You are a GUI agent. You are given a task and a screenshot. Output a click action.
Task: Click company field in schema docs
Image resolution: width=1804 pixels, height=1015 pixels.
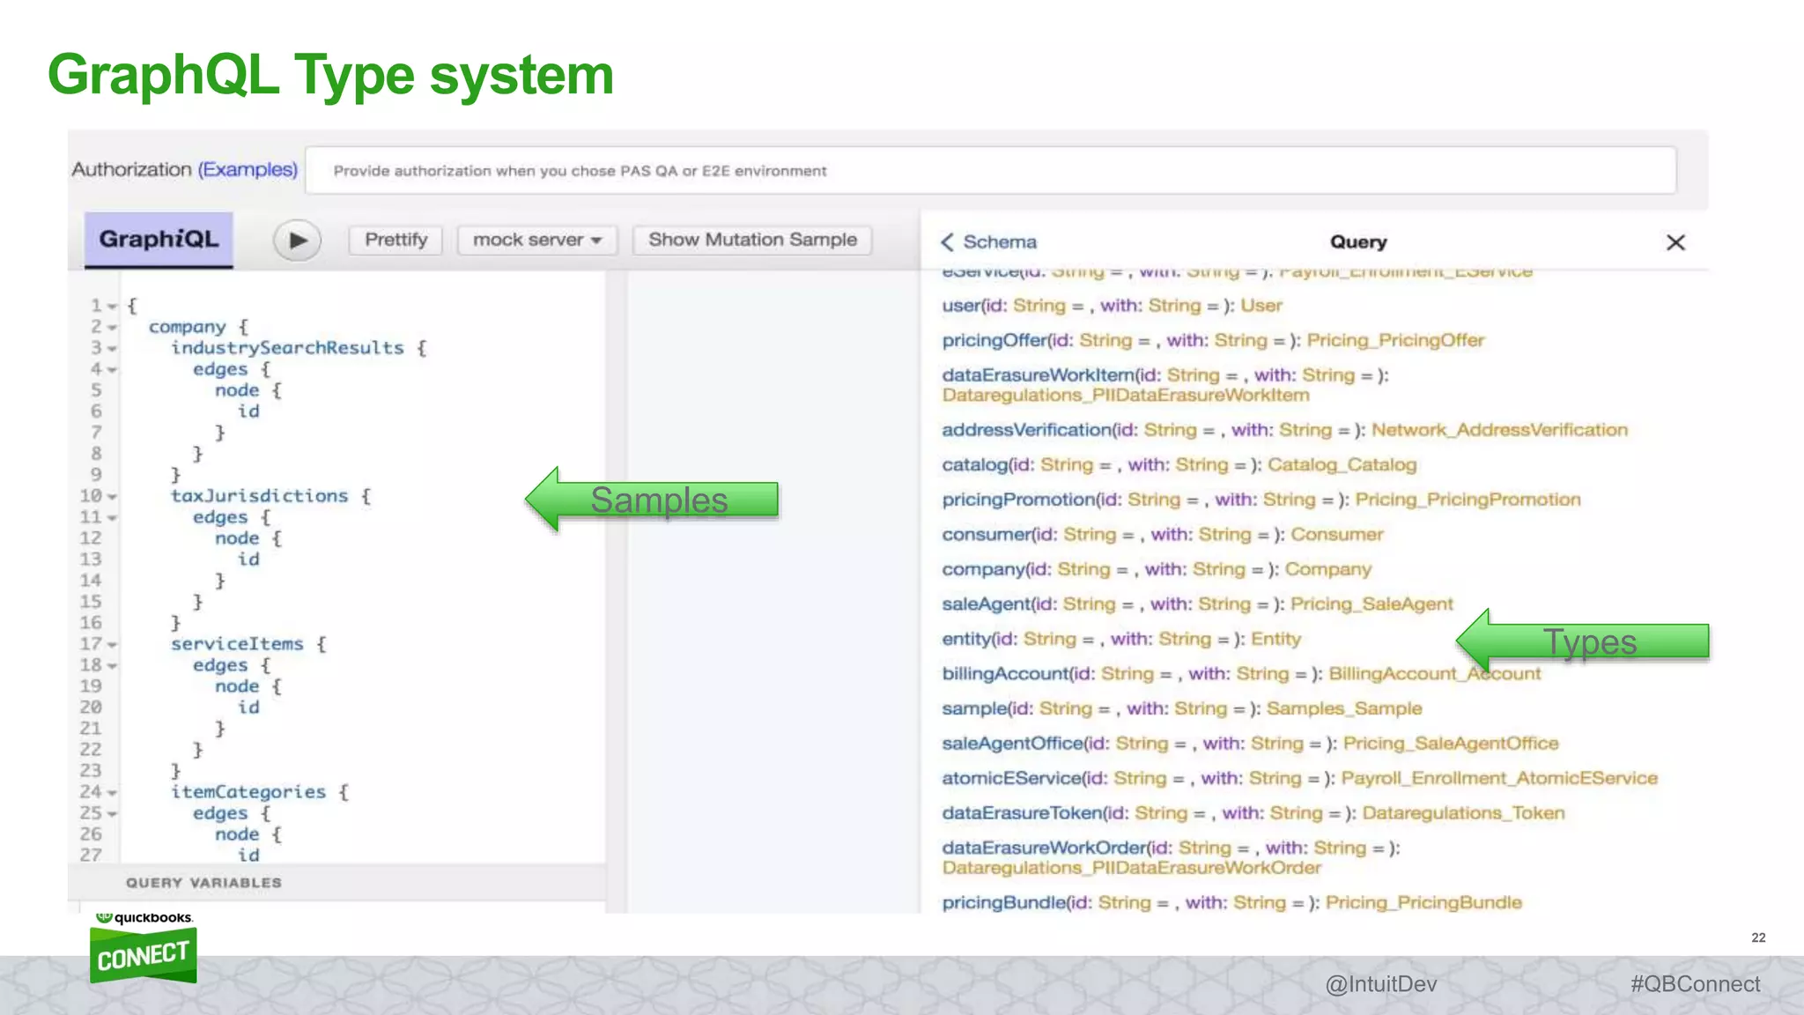point(984,569)
